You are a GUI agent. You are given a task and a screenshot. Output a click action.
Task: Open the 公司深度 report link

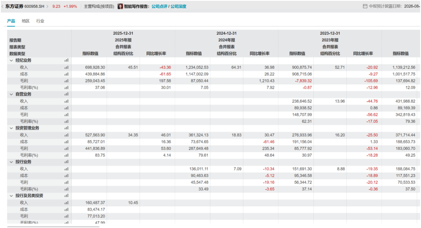[178, 6]
